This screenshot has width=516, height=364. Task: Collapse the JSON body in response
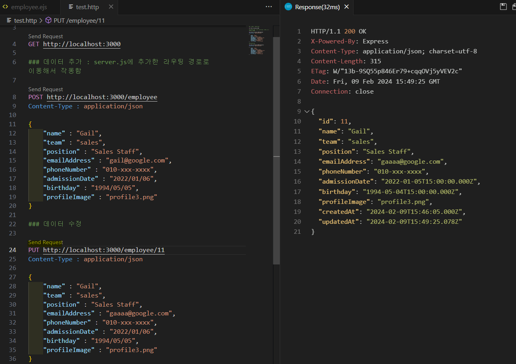click(x=306, y=112)
